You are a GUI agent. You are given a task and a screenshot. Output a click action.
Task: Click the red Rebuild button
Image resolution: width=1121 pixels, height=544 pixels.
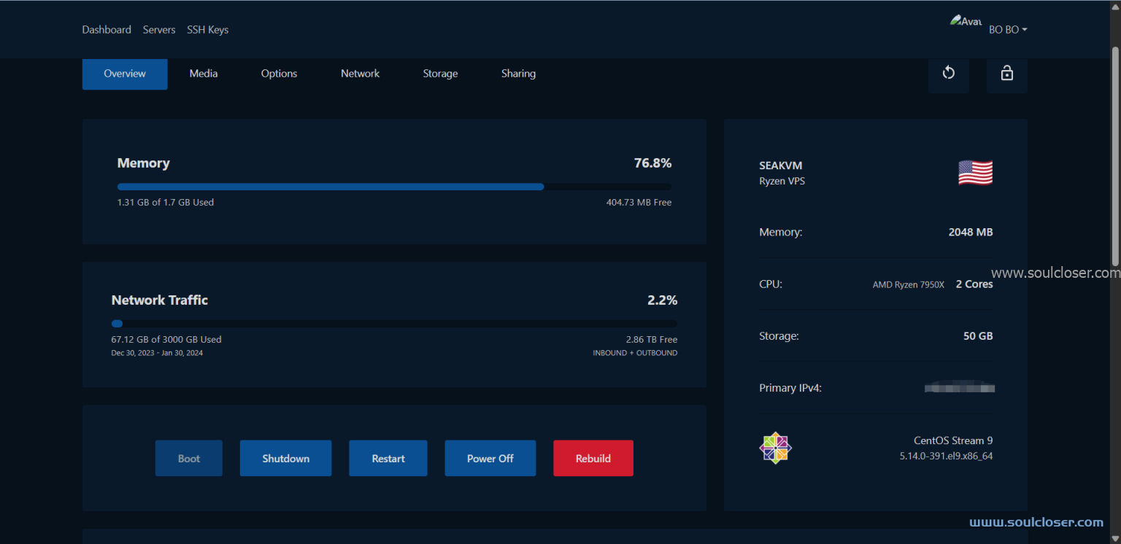[x=593, y=459]
